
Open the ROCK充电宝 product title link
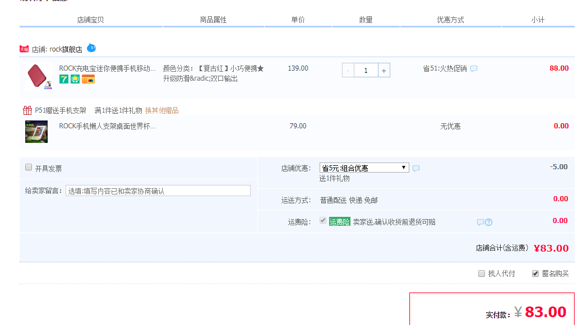tap(108, 68)
